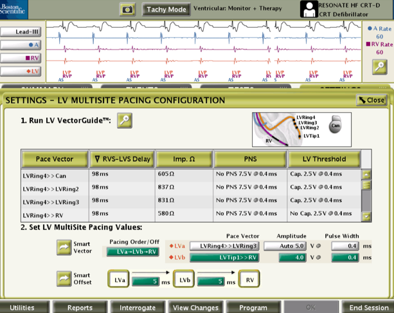Viewport: 394px width, 313px height.
Task: Click RV Rate 60 readout
Action: click(x=379, y=48)
